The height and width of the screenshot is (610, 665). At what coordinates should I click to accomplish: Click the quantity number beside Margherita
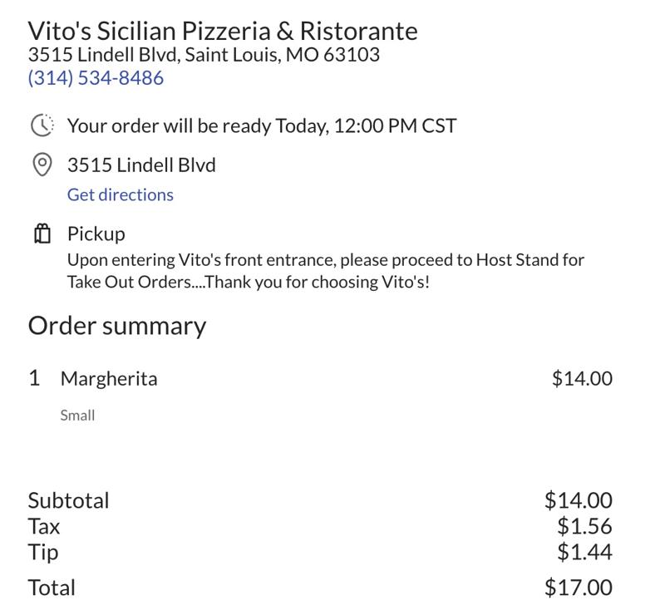pyautogui.click(x=33, y=377)
